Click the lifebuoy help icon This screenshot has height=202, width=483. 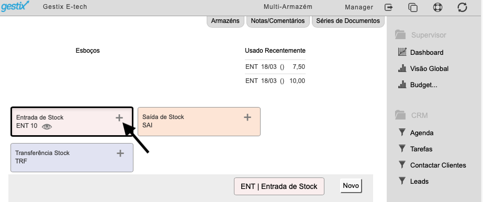(437, 7)
